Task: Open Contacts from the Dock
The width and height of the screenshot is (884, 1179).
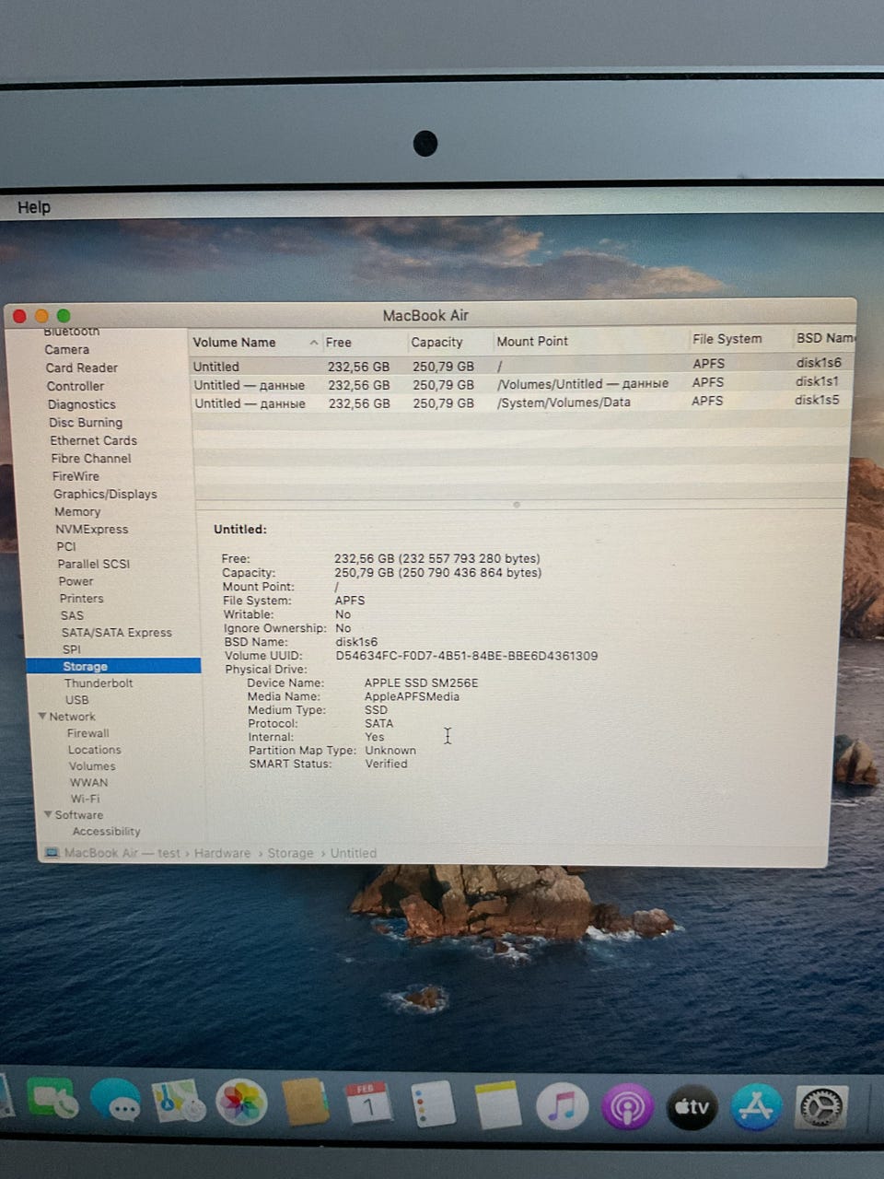Action: click(x=305, y=1103)
